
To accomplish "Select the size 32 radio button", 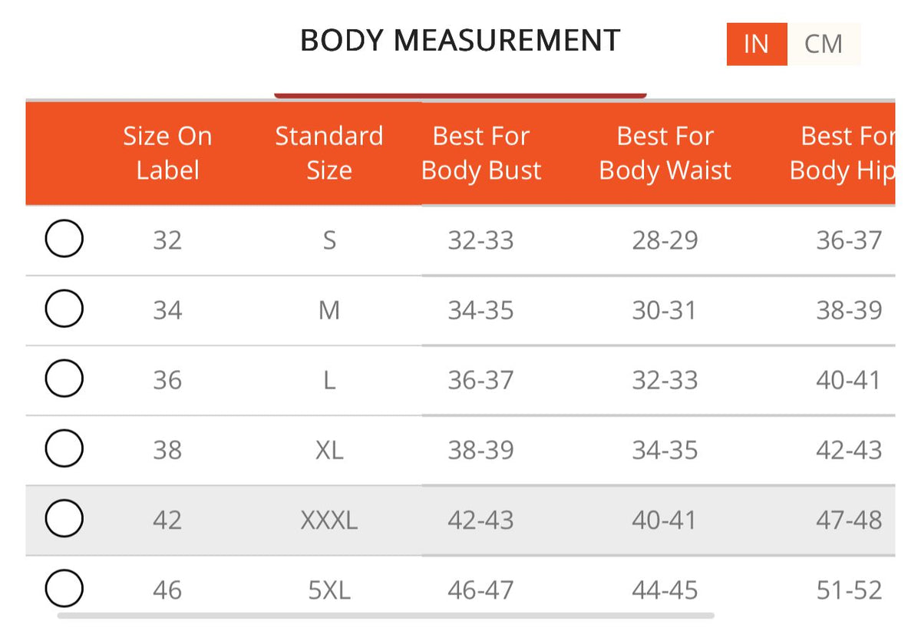I will coord(64,238).
